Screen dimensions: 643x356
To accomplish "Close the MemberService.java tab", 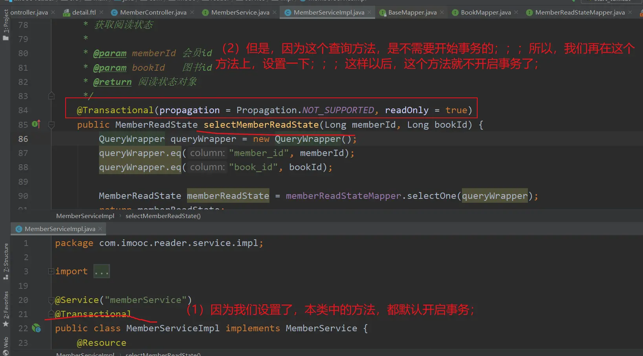I will point(275,12).
